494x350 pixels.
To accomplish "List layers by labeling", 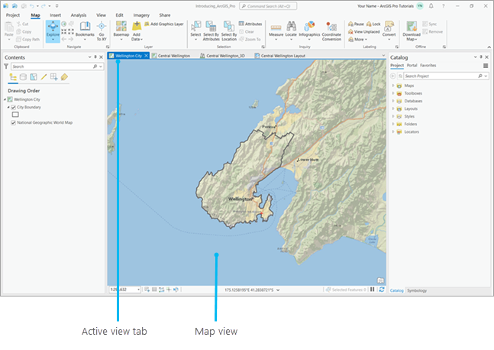I will (x=64, y=77).
